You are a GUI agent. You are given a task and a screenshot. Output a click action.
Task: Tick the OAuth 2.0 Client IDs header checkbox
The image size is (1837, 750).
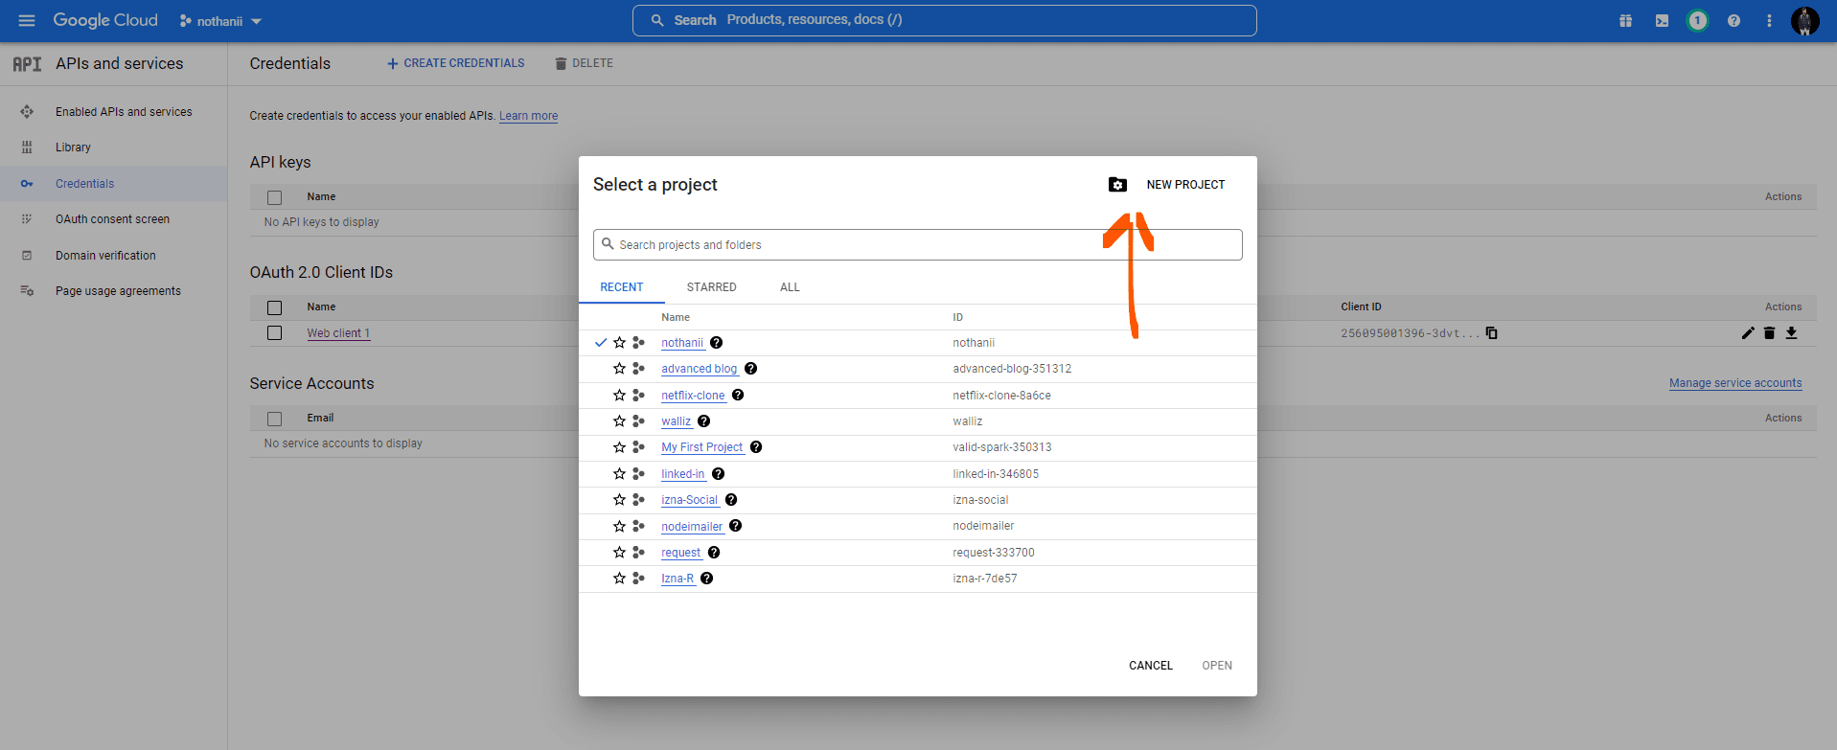point(274,307)
